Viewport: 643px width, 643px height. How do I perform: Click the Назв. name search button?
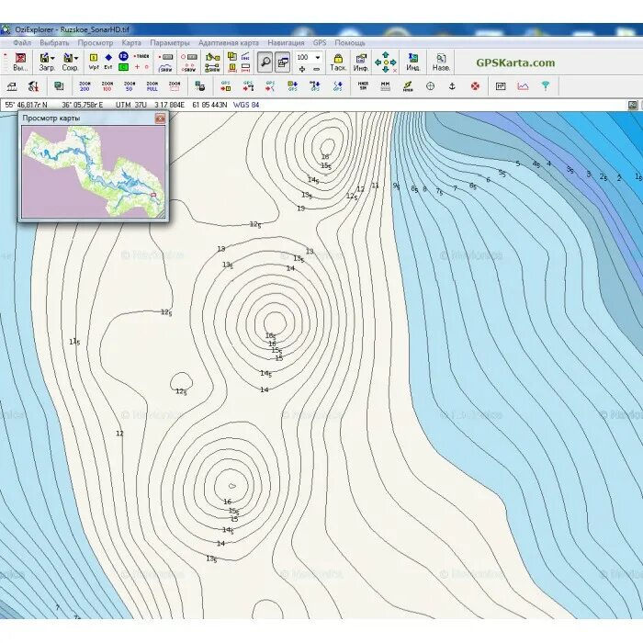pyautogui.click(x=441, y=62)
